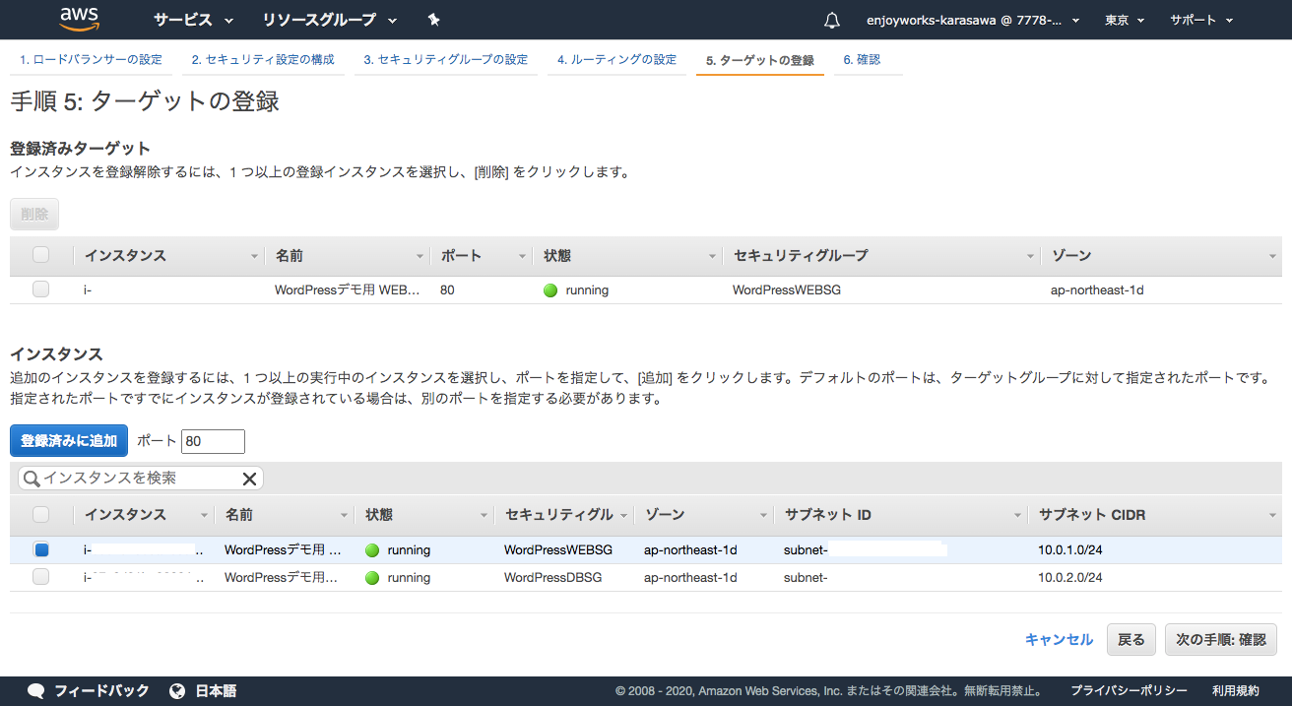Toggle select-all checkbox in instances table
1292x706 pixels.
tap(40, 514)
